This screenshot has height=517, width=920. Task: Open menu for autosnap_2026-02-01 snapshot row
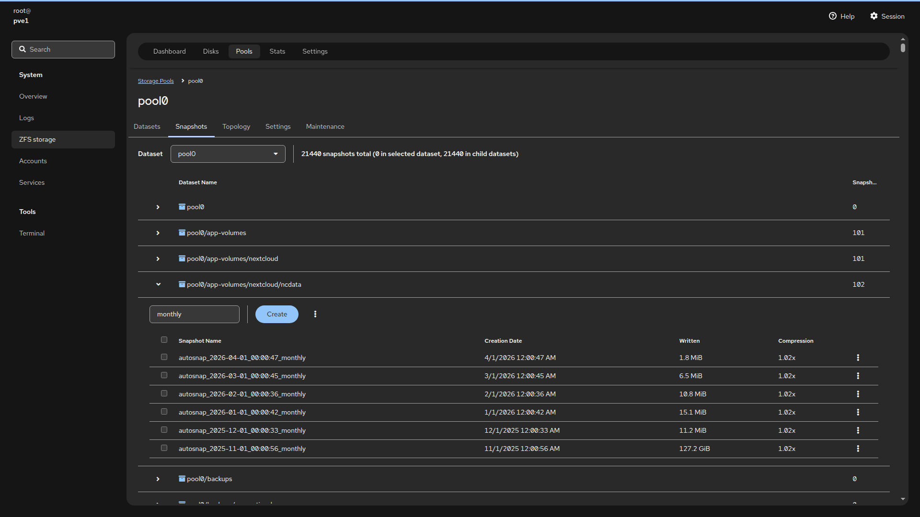tap(858, 394)
